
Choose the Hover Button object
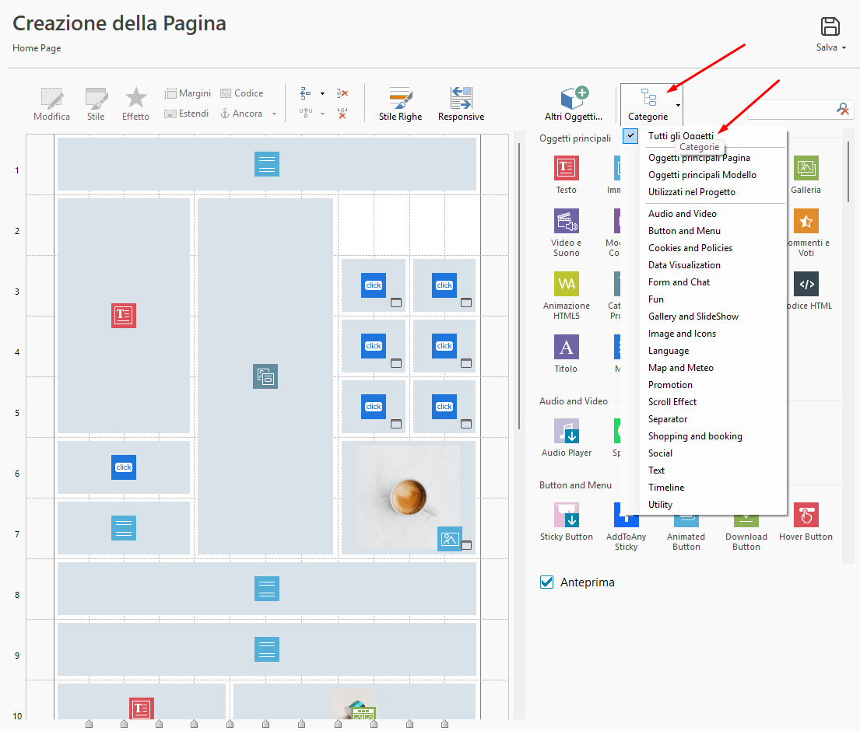[806, 515]
